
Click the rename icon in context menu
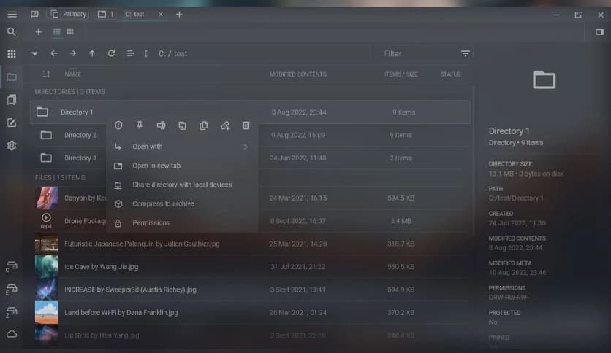click(161, 125)
